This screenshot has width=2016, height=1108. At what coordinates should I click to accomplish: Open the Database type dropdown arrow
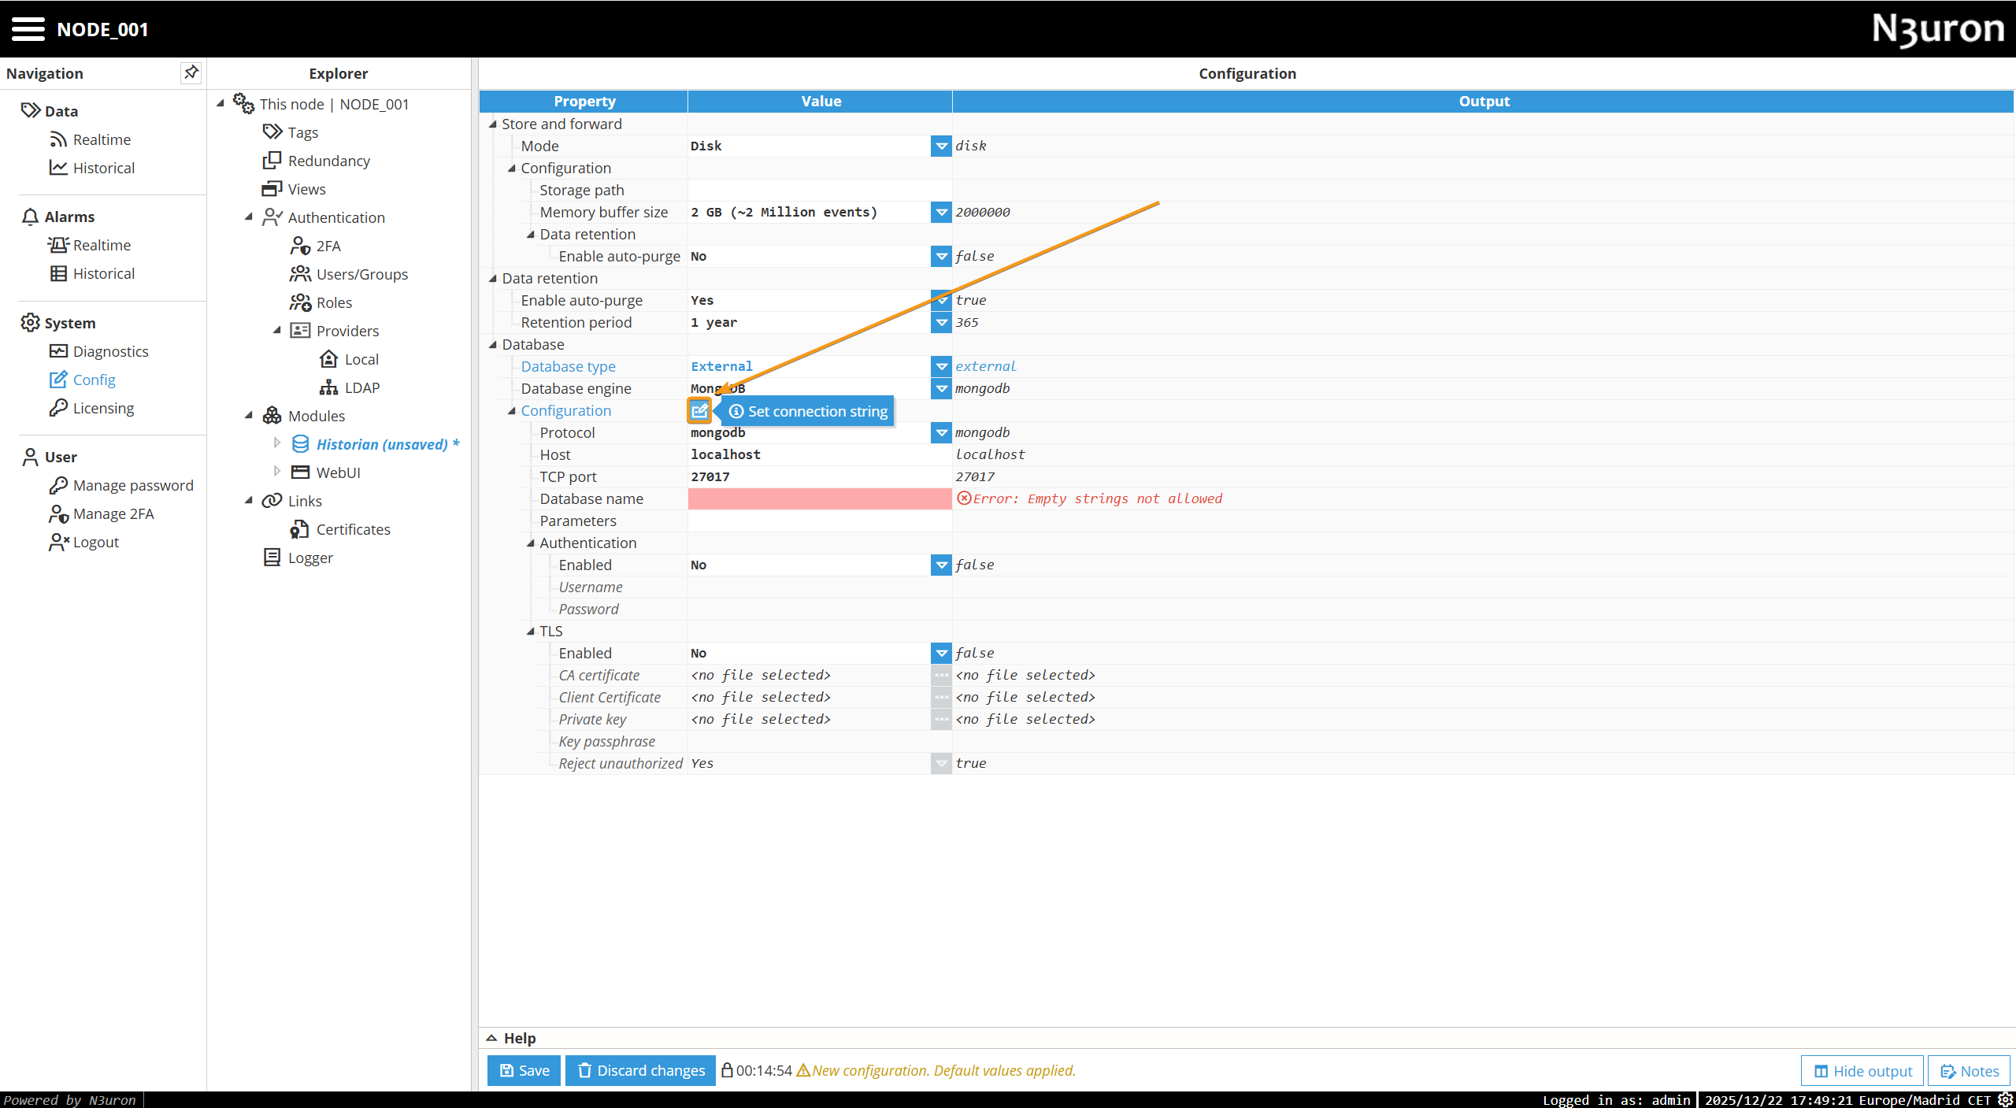click(941, 366)
